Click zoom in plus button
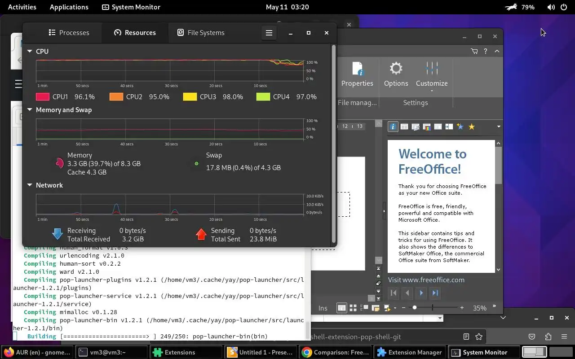 (x=462, y=308)
